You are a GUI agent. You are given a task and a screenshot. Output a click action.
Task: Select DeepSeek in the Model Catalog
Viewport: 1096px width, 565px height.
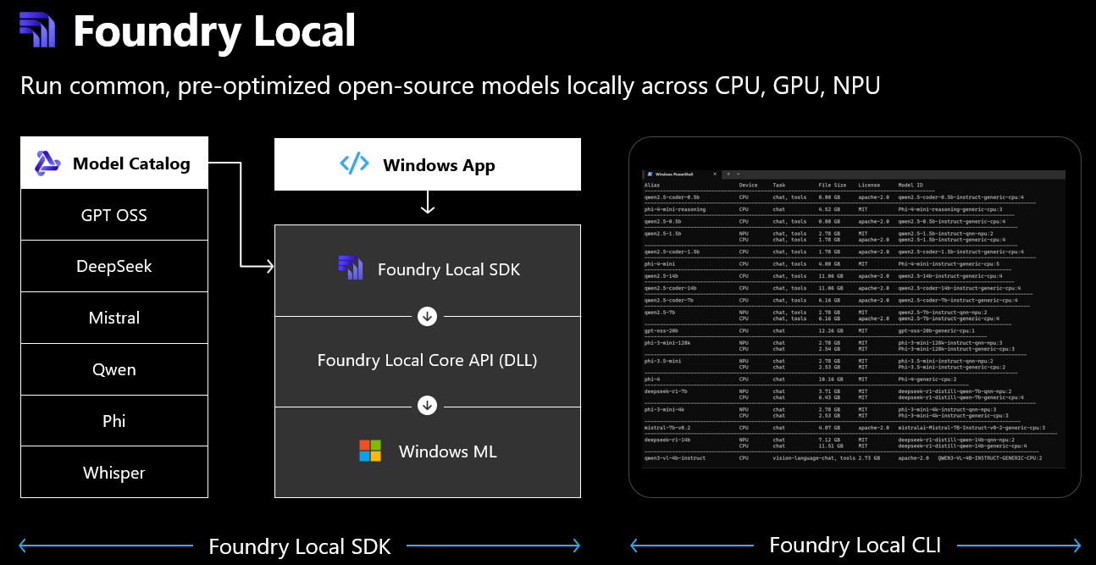pyautogui.click(x=114, y=266)
